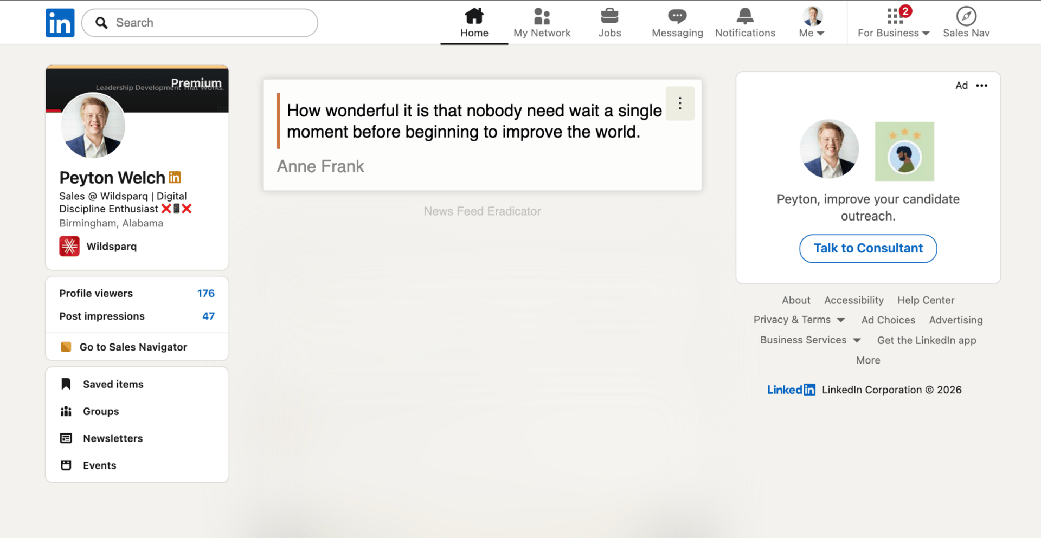
Task: Open Saved items link
Action: pyautogui.click(x=113, y=384)
